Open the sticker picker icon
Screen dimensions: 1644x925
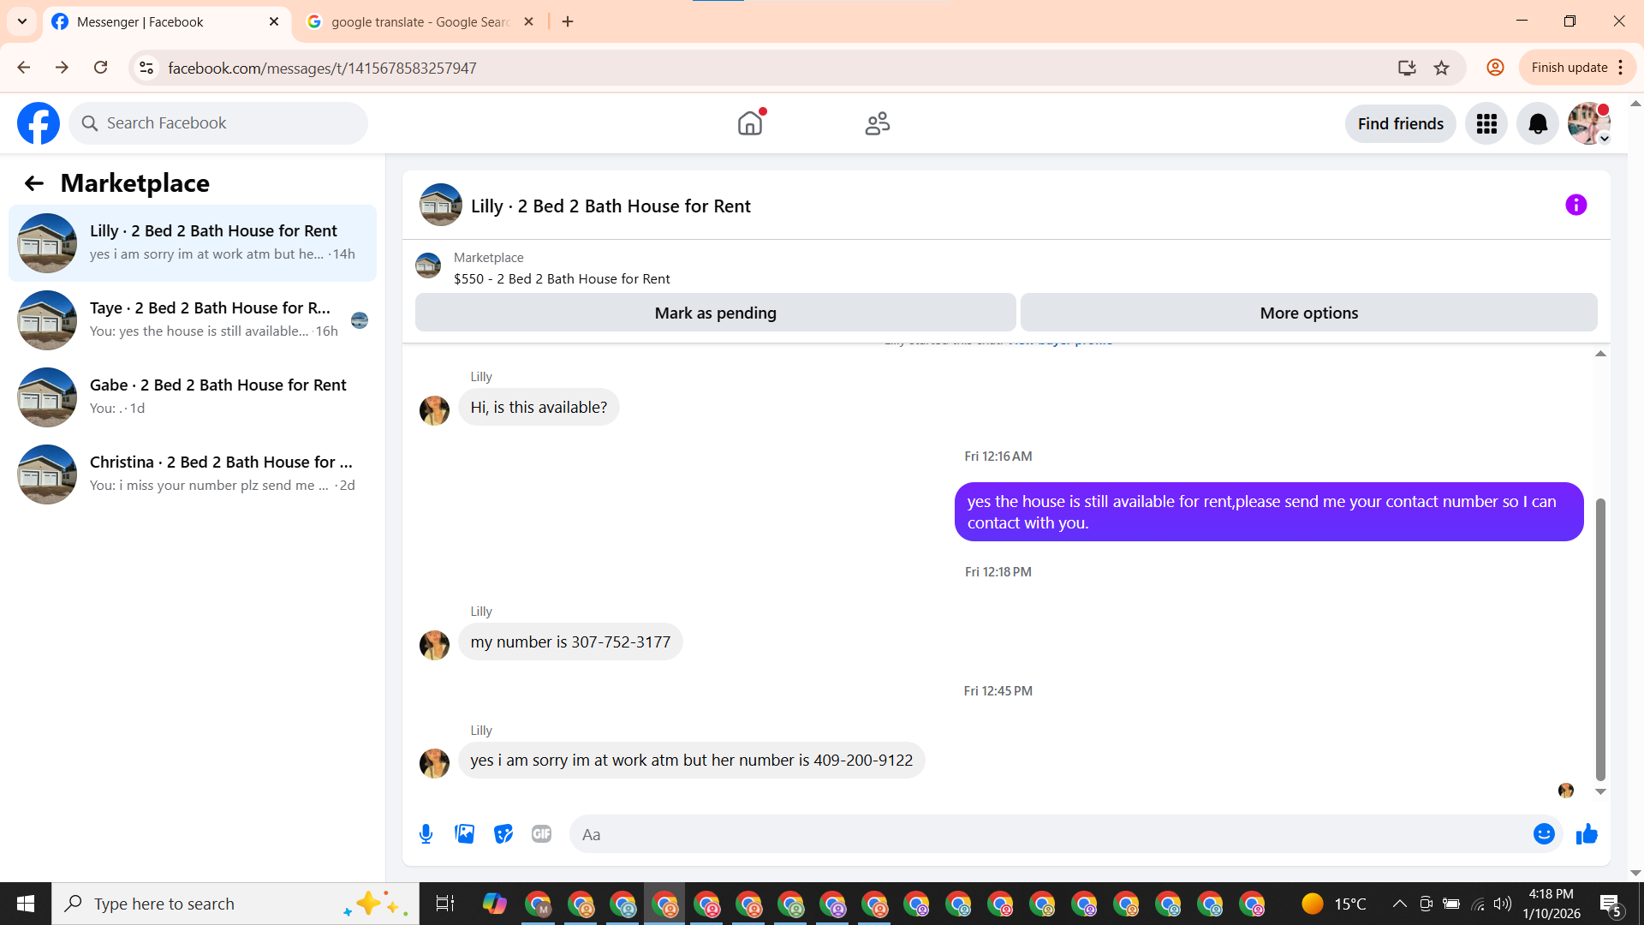coord(503,833)
